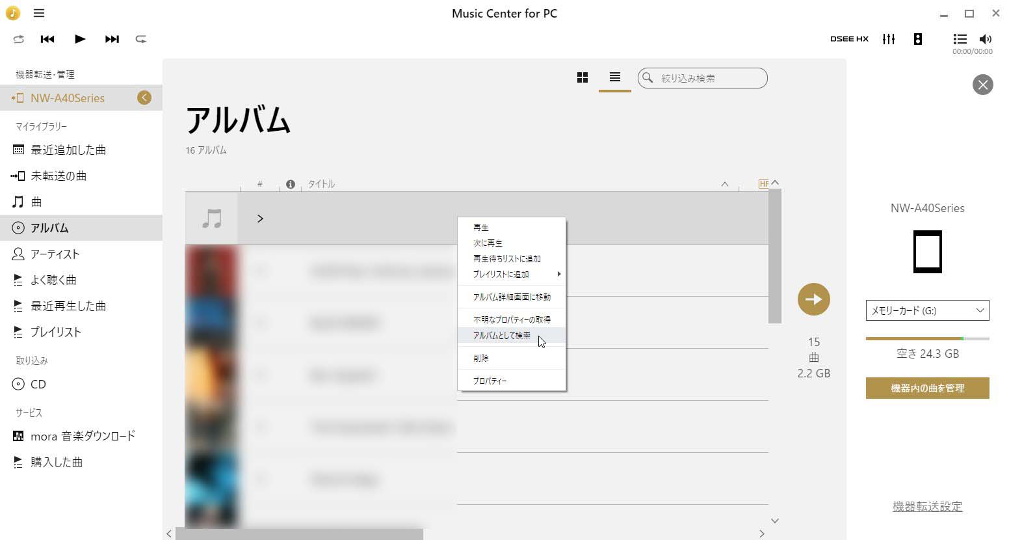Show the play queue list icon
Screen dimensions: 1009x540
click(960, 39)
